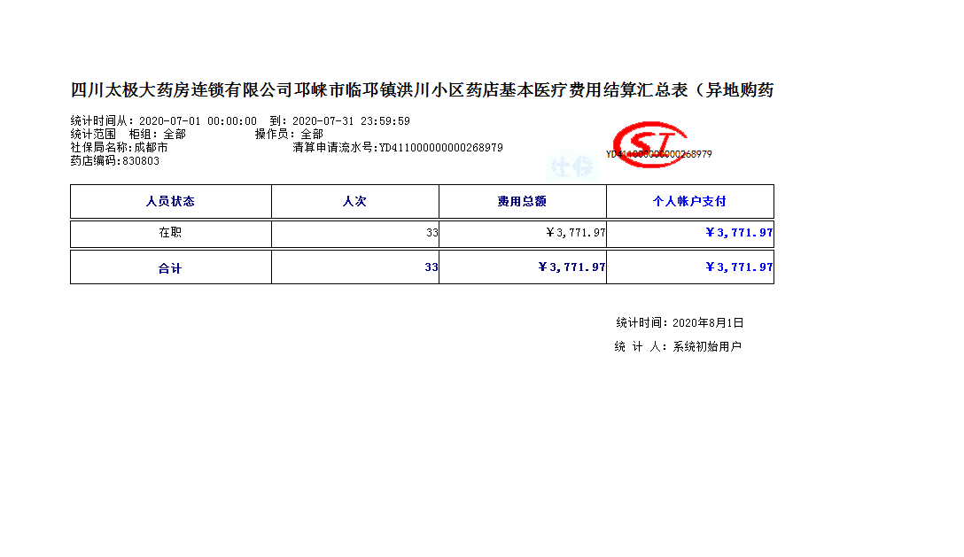This screenshot has height=557, width=964.
Task: Click the 人次 column header
Action: pos(354,201)
